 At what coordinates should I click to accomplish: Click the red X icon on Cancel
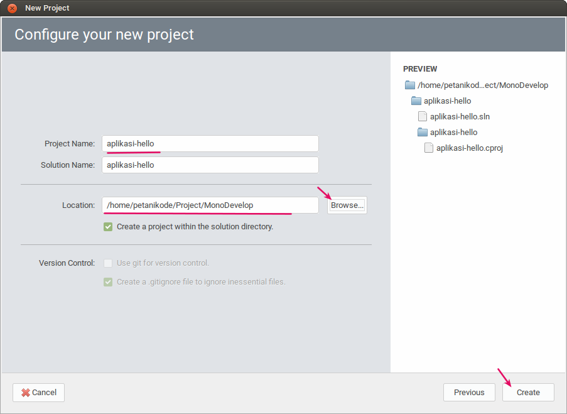[25, 393]
